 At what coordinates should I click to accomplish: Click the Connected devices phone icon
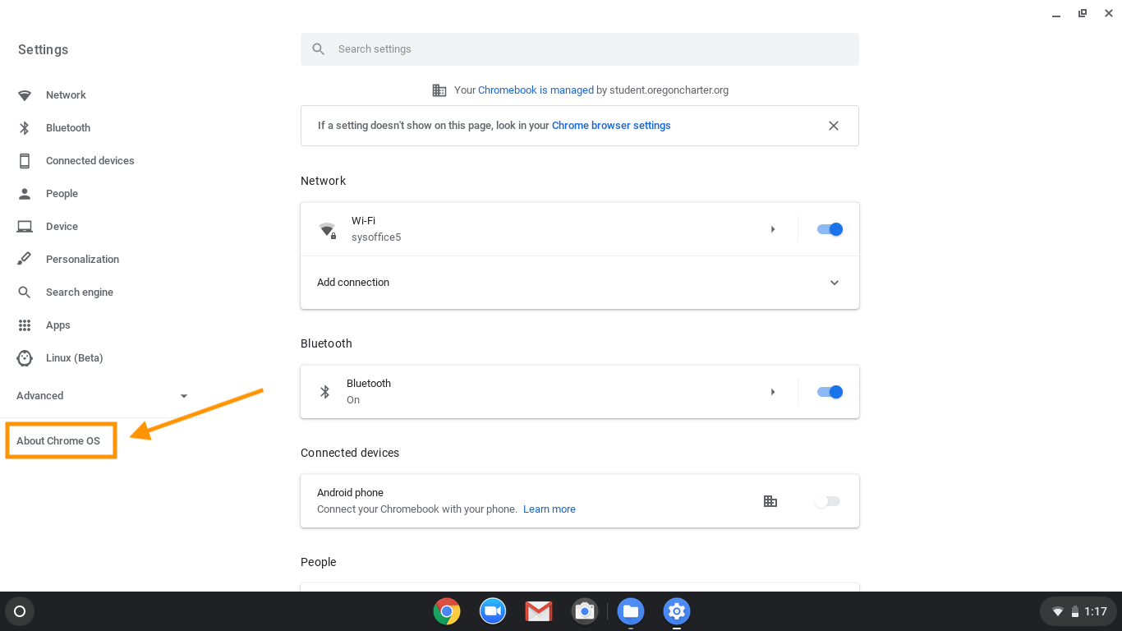(25, 161)
